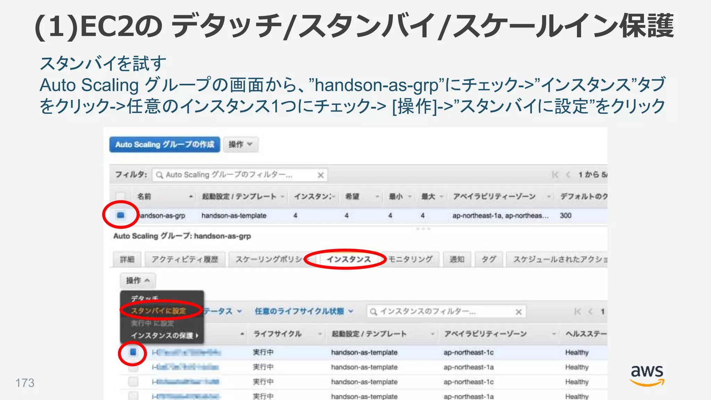Uncheck the first instance row checkbox
The width and height of the screenshot is (711, 400).
click(x=133, y=352)
